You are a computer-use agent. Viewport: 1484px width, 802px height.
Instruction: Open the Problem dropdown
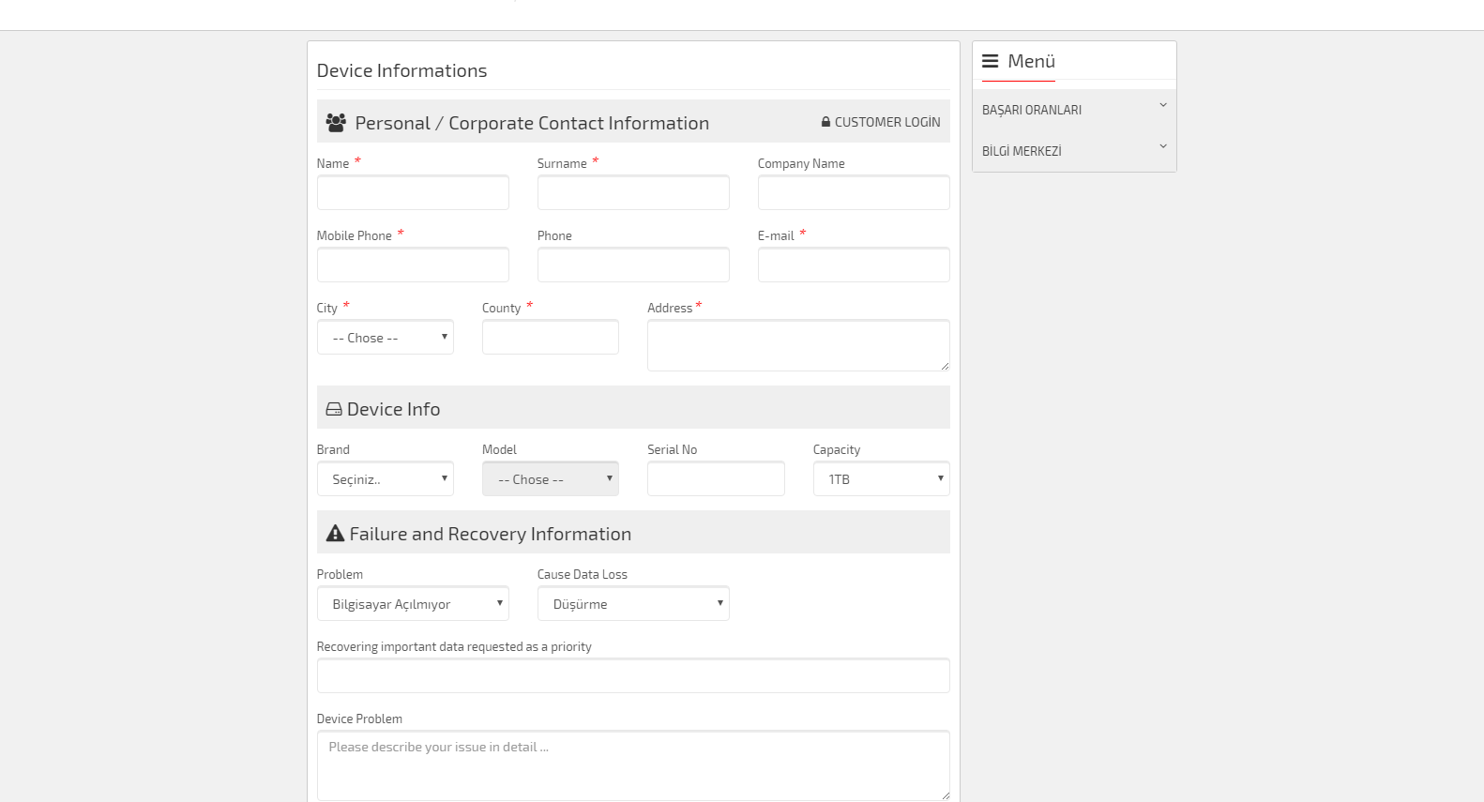(x=413, y=604)
